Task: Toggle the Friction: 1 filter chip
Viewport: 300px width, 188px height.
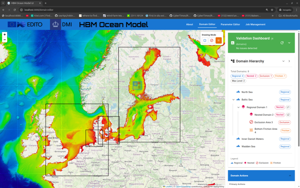Action: point(280,76)
